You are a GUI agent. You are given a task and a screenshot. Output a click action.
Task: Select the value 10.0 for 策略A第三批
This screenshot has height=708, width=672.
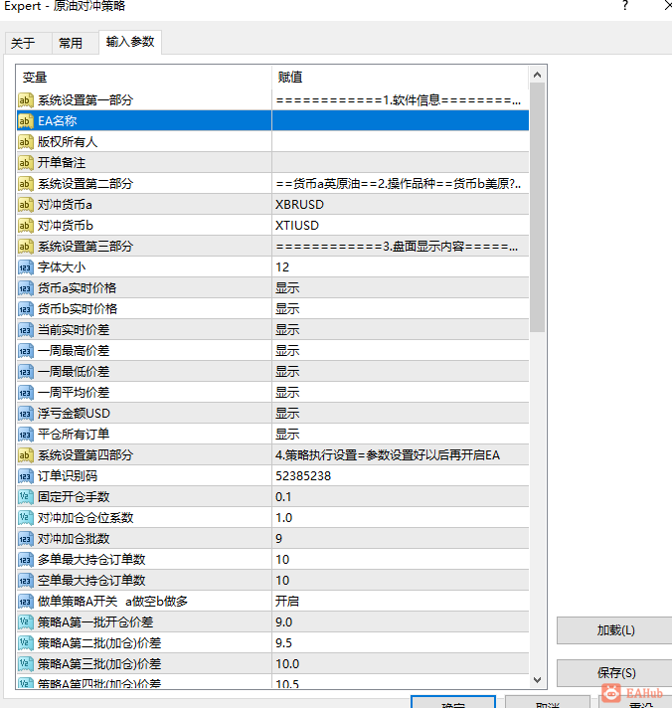(401, 664)
